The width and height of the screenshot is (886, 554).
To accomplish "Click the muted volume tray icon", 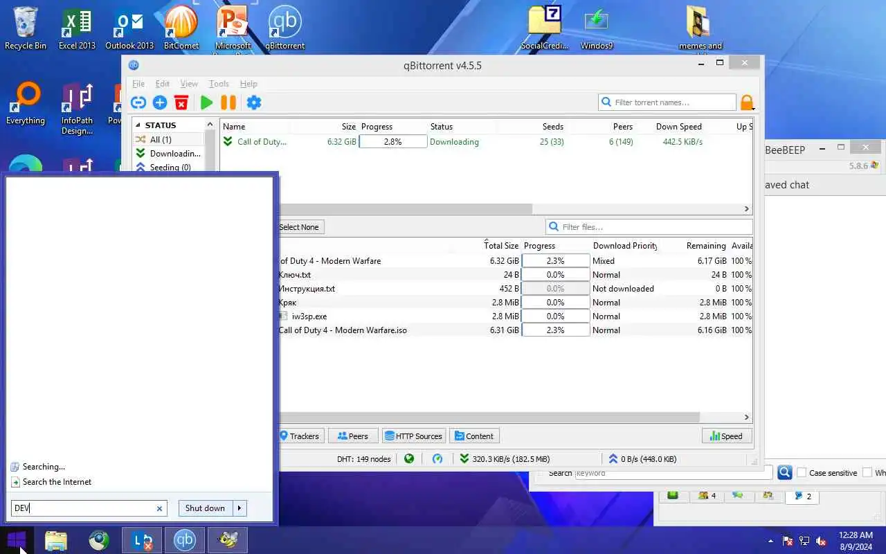I will 821,541.
